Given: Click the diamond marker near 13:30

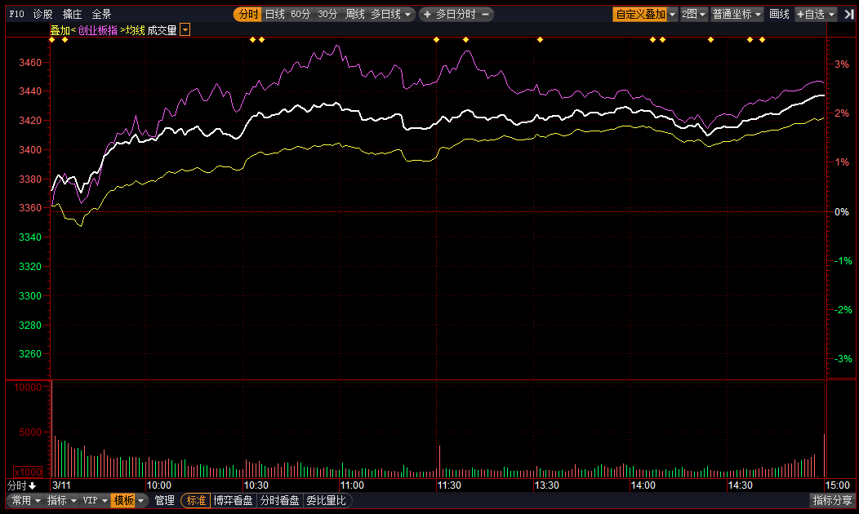Looking at the screenshot, I should coord(541,40).
